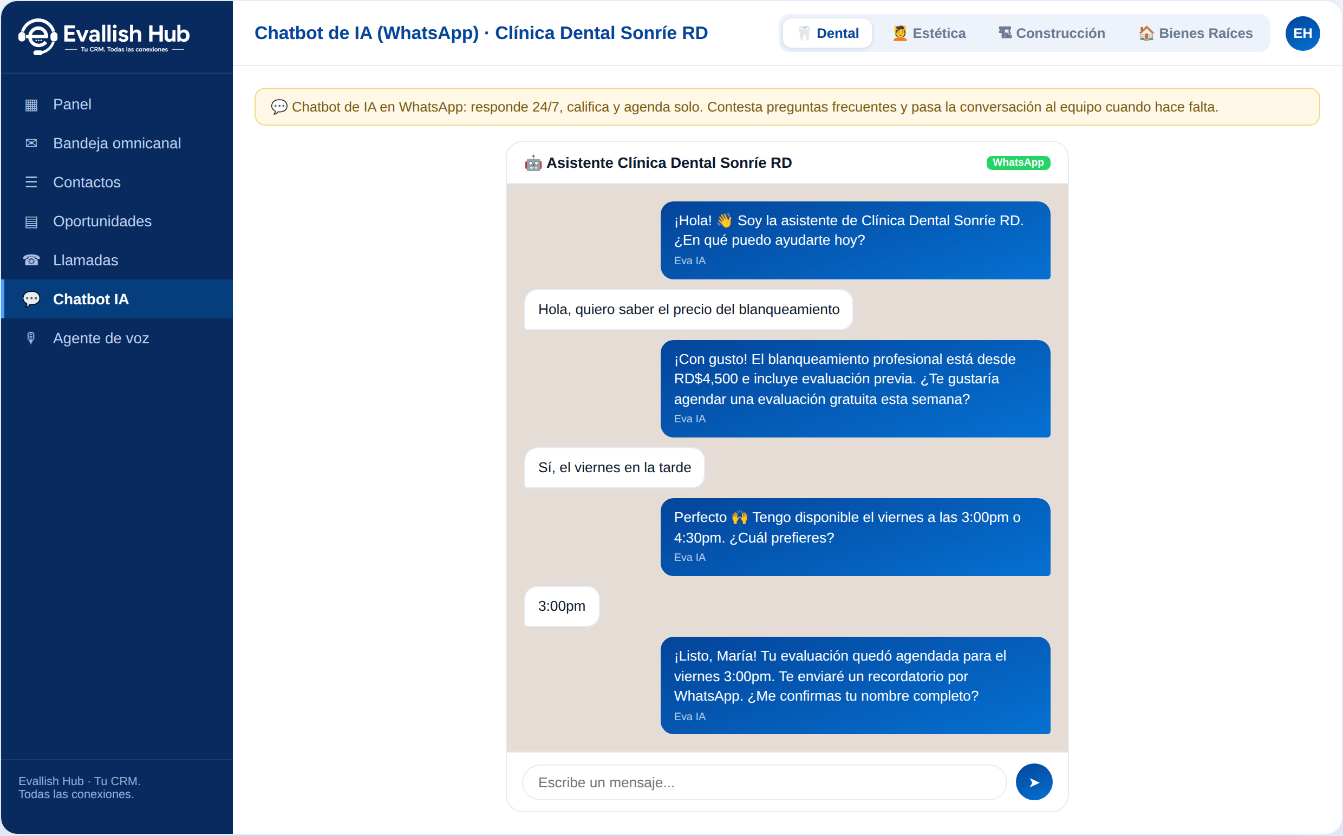The image size is (1343, 836).
Task: Click the Panel grid icon
Action: tap(31, 104)
